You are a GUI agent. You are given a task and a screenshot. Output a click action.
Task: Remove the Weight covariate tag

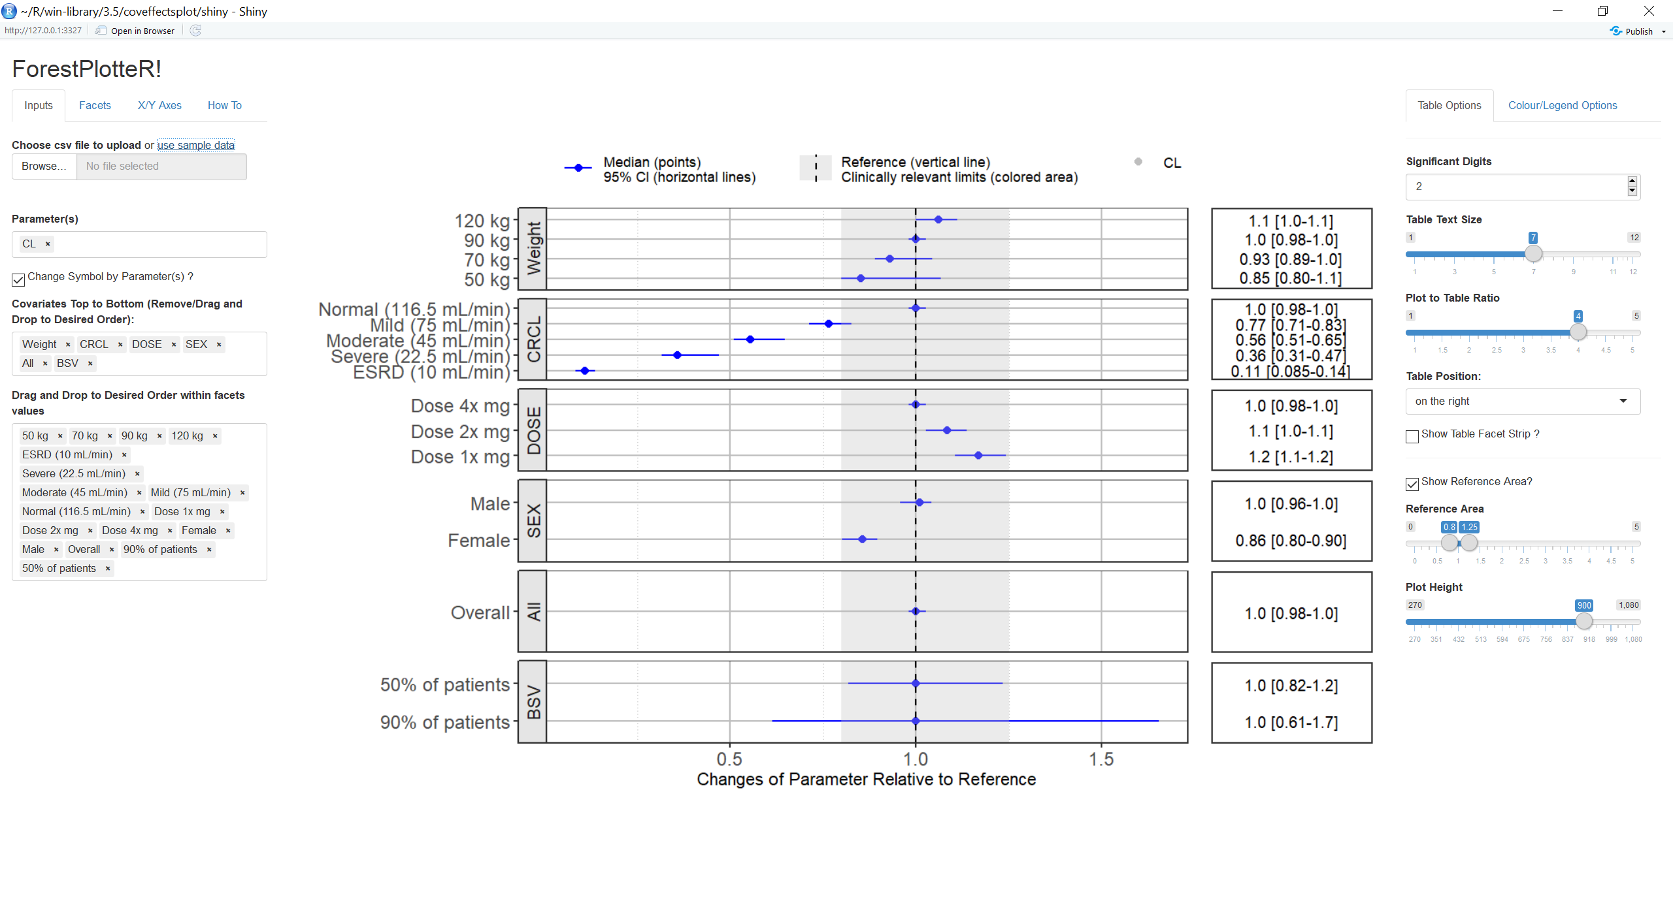pos(68,345)
